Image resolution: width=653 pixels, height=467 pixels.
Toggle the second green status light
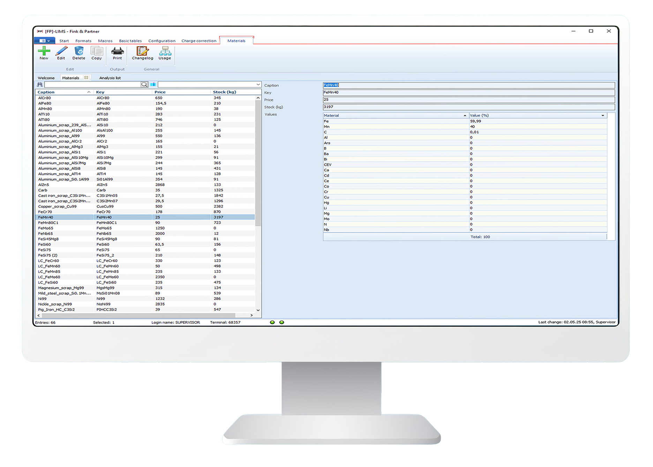point(281,322)
